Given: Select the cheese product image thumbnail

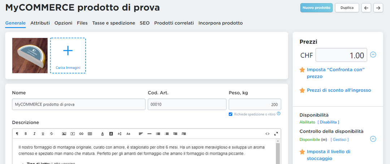Looking at the screenshot, I should (x=30, y=56).
